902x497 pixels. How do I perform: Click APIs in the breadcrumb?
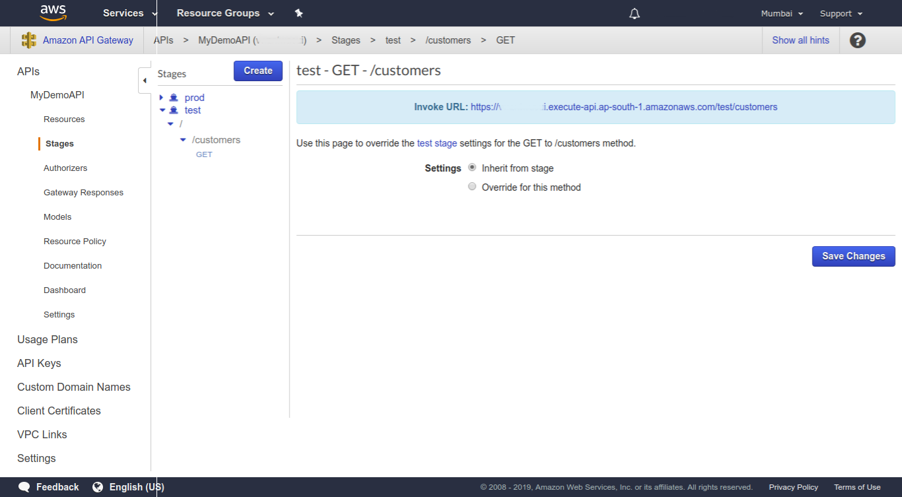164,40
